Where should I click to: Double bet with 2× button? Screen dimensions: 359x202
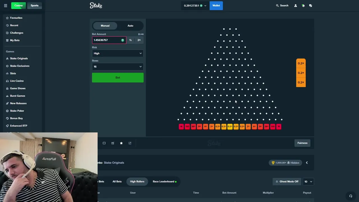[139, 40]
